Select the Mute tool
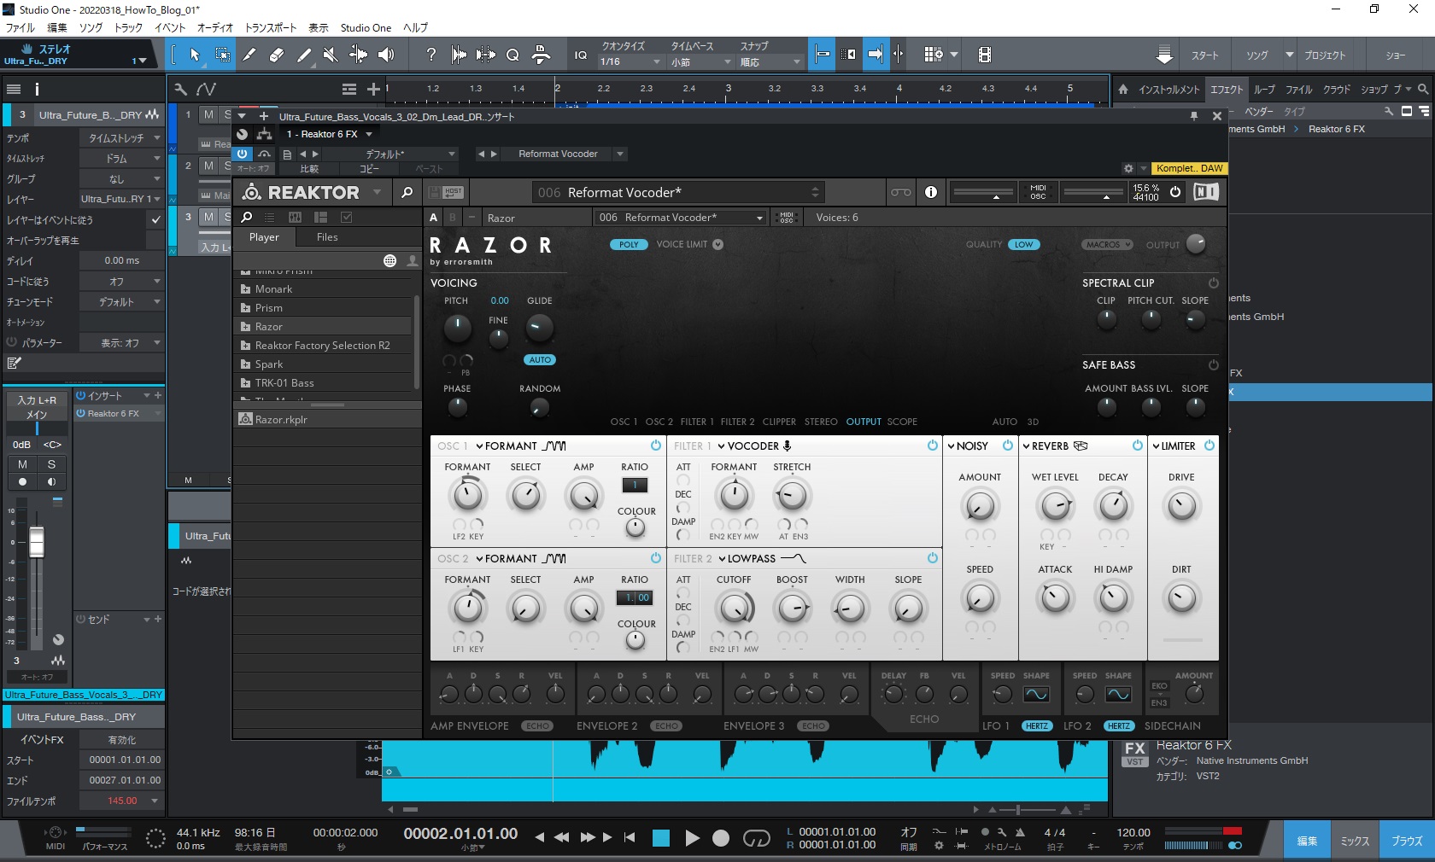 coord(331,55)
